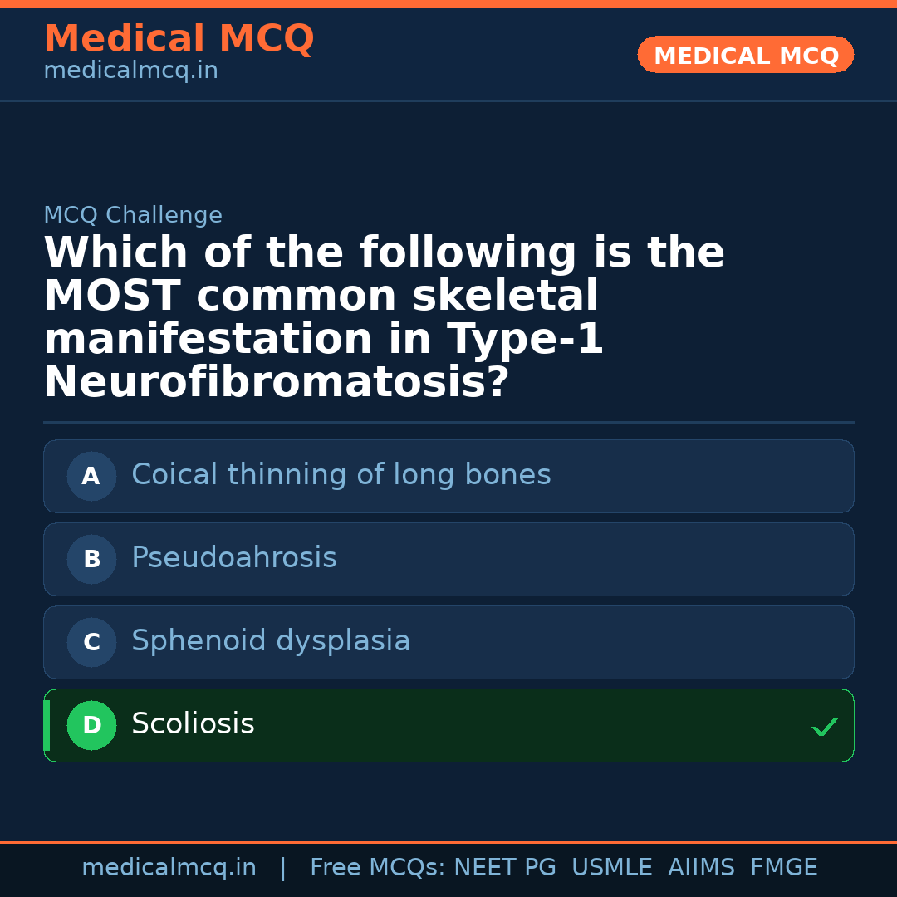Pick the Sphenoid dysplasia answer option
The image size is (897, 897).
coord(271,641)
